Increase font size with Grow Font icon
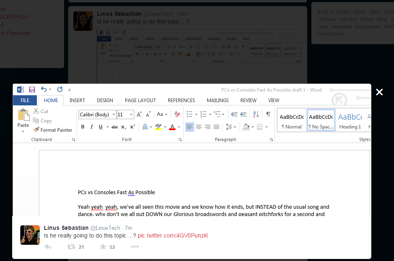 point(139,115)
